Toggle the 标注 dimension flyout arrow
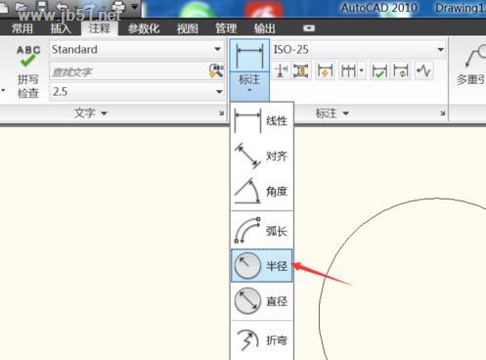The width and height of the screenshot is (486, 360). coord(249,86)
